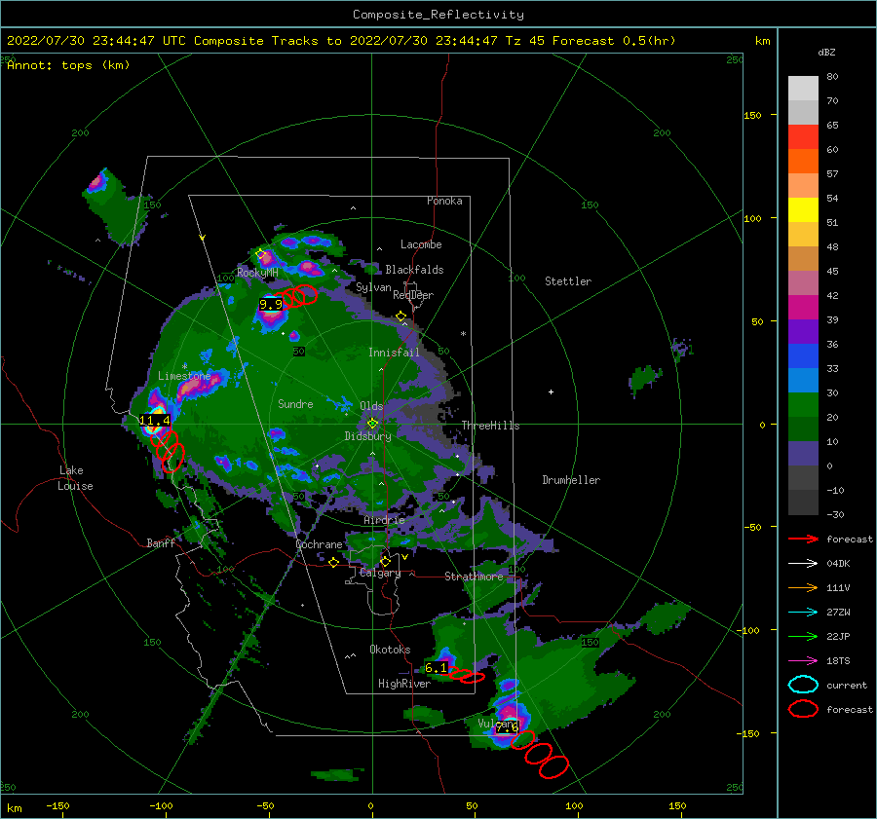Click the 54 dBZ yellow swatch
The height and width of the screenshot is (819, 877).
[803, 210]
